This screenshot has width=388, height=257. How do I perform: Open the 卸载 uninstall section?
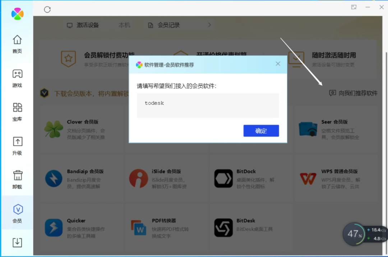[x=17, y=180]
